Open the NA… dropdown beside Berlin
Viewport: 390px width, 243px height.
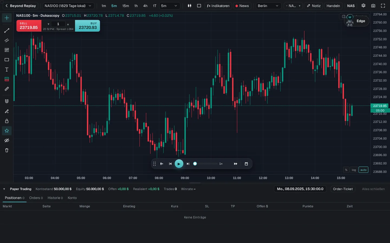pos(293,6)
